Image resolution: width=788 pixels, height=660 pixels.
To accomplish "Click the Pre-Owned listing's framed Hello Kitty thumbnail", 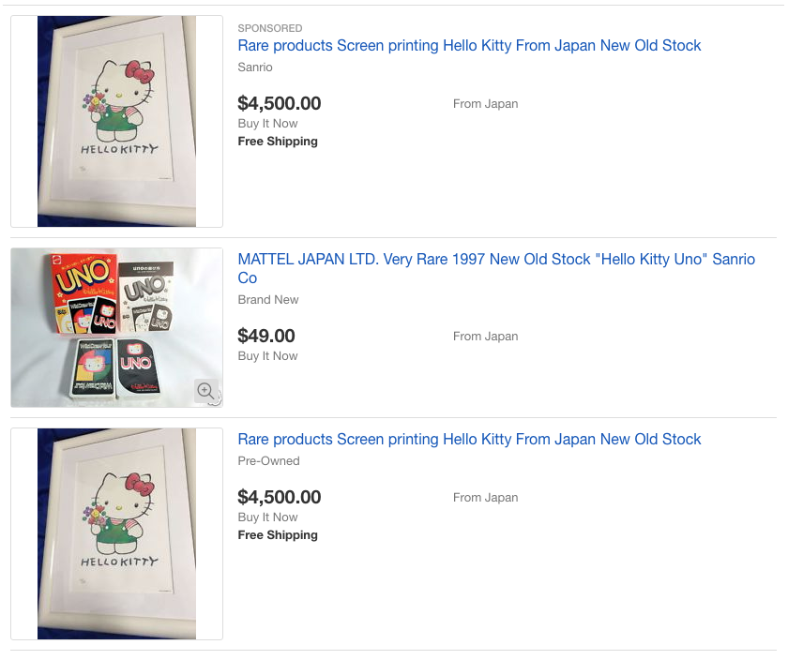I will tap(116, 533).
